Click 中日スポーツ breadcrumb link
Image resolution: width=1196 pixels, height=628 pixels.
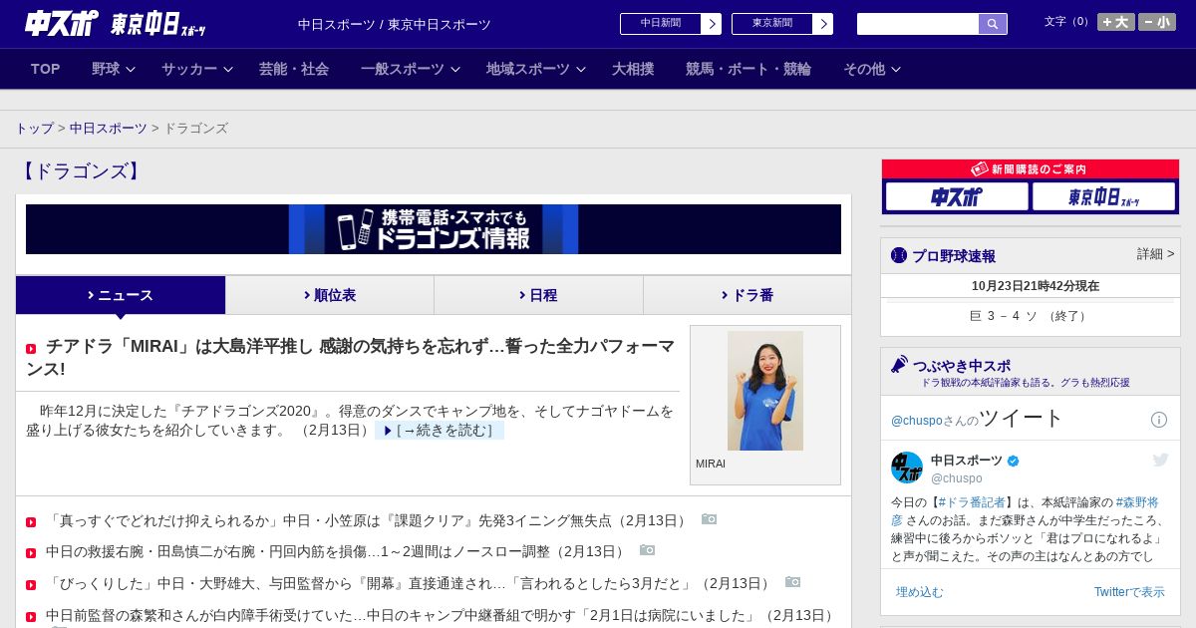(109, 129)
